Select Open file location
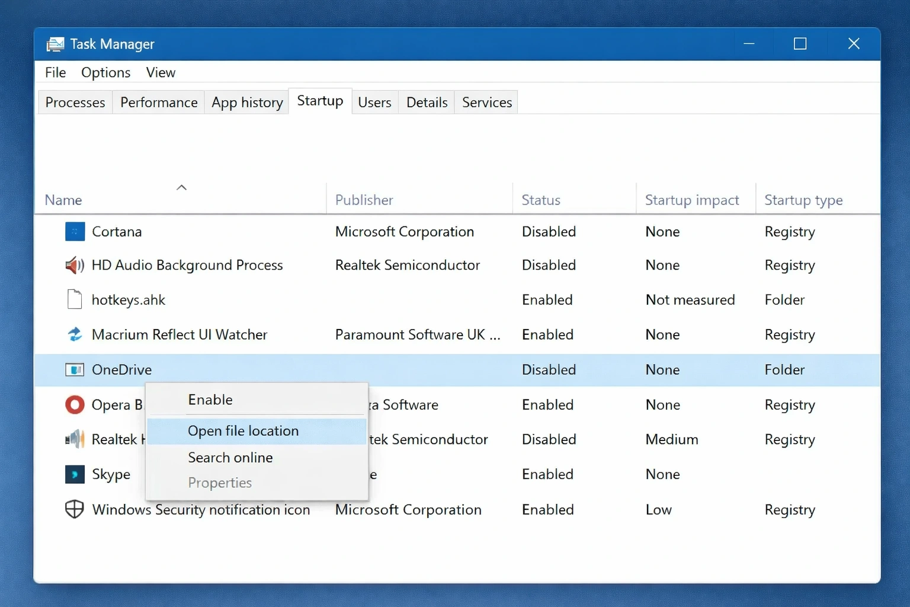This screenshot has width=910, height=607. tap(243, 431)
